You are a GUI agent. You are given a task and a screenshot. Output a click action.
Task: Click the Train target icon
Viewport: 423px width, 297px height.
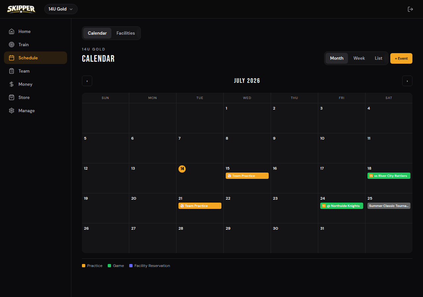[x=12, y=45]
